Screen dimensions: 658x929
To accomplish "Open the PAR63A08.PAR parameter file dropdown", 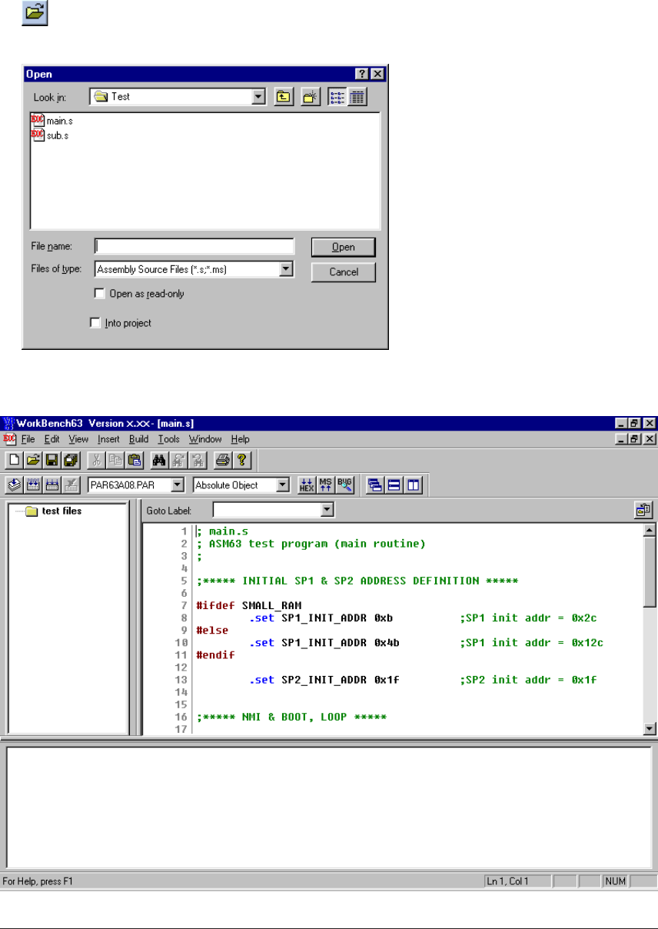I will [x=178, y=485].
